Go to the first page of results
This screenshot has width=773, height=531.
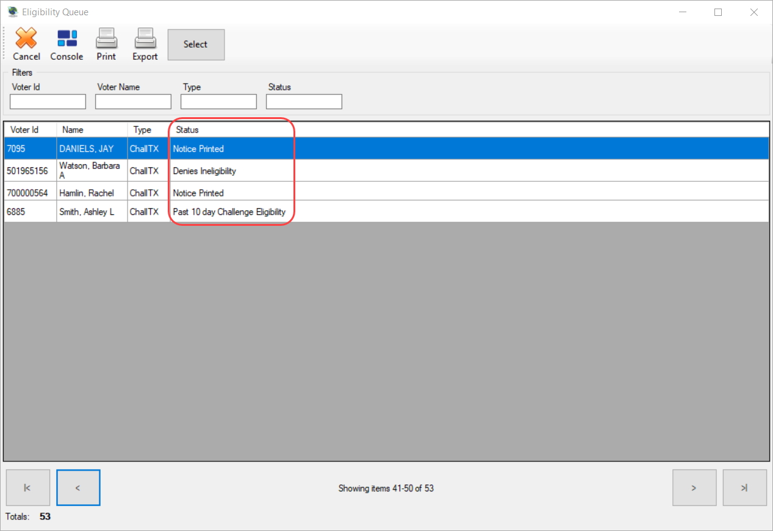pos(27,488)
